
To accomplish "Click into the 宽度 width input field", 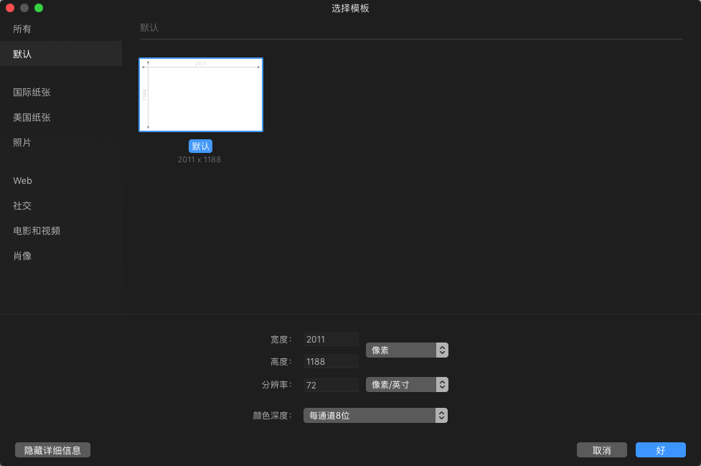I will (331, 339).
